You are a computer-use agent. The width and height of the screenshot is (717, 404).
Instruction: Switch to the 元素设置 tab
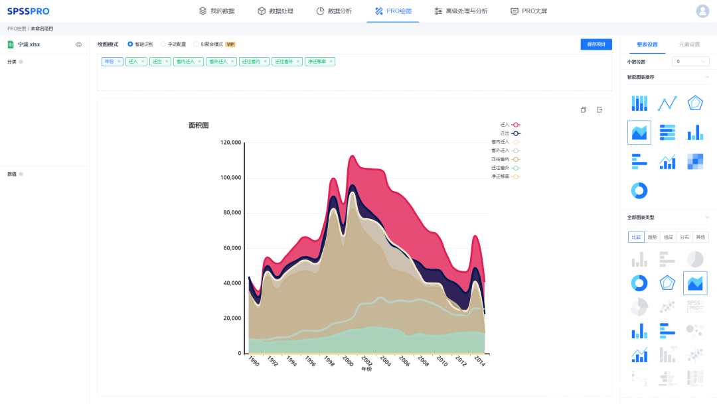(689, 44)
